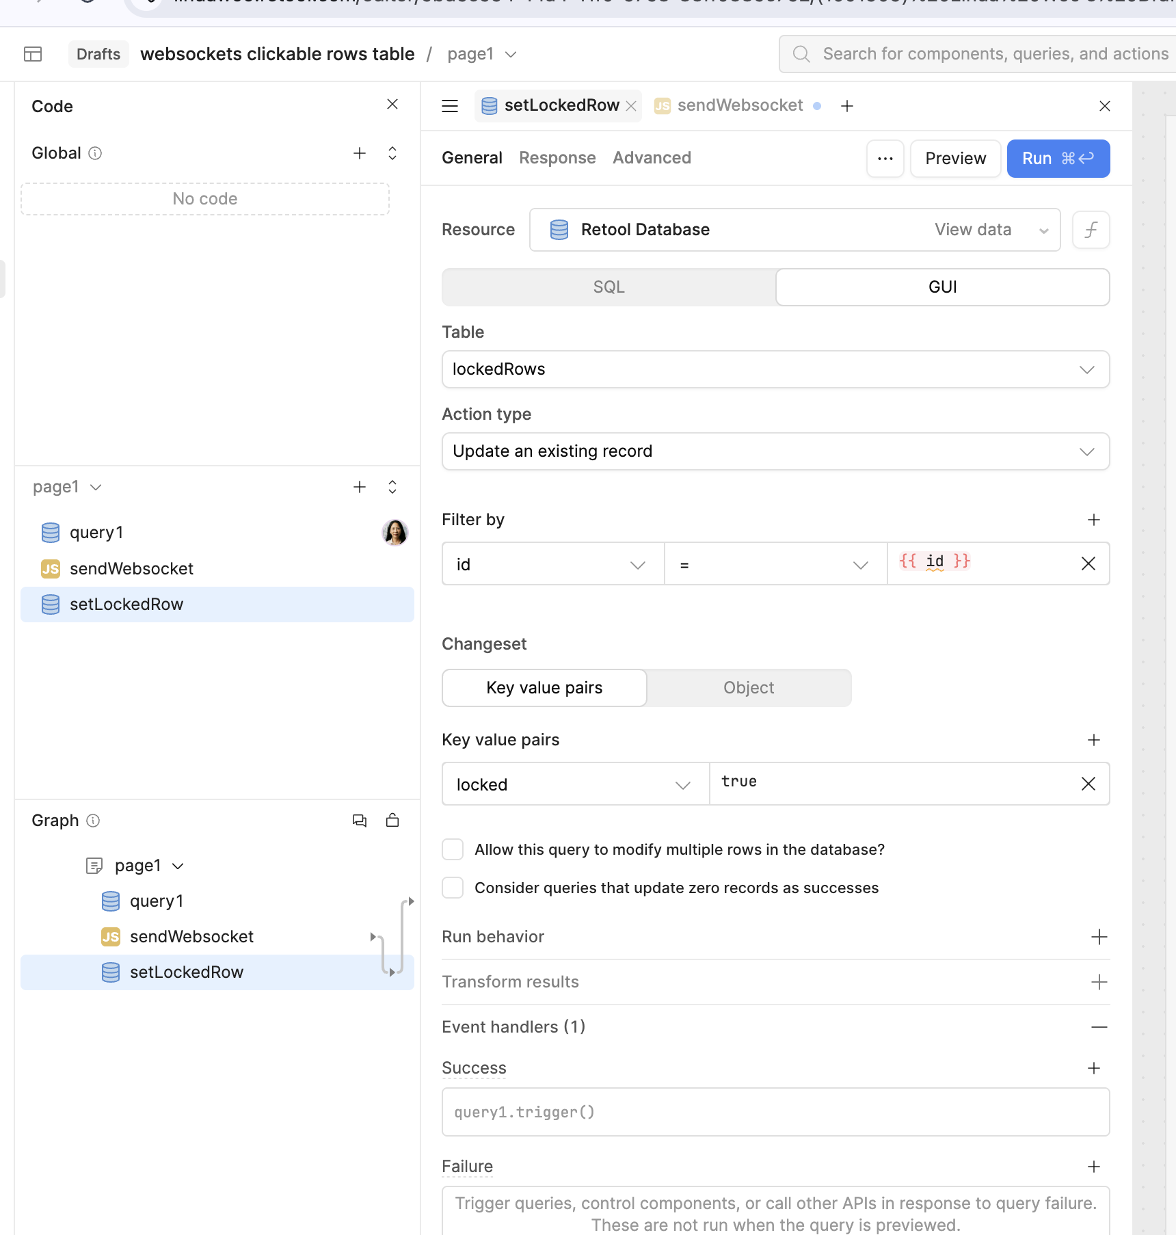Open the query list hamburger menu
This screenshot has height=1235, width=1176.
450,106
